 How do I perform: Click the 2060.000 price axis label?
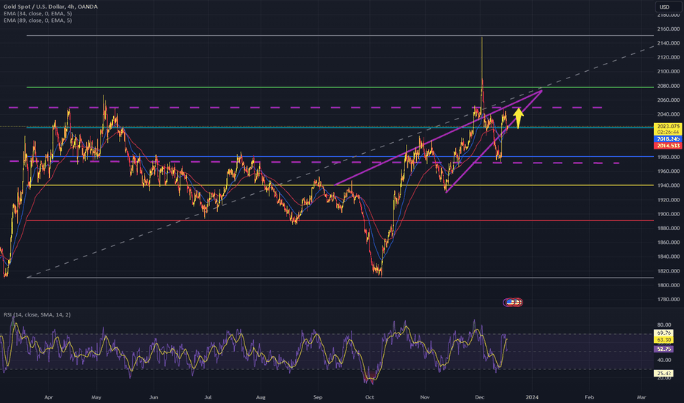(669, 100)
